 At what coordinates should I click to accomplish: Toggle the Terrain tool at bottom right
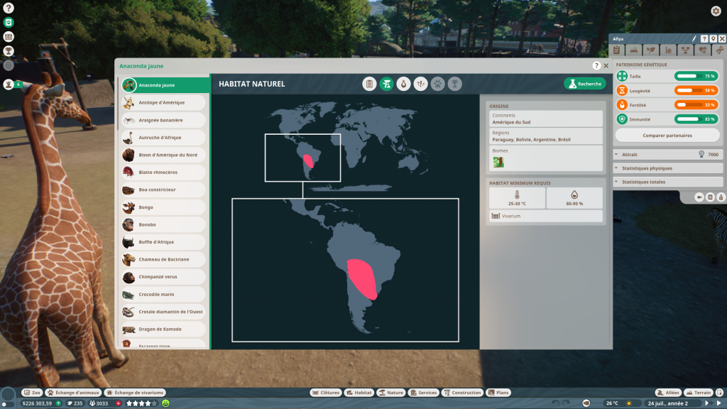coord(699,393)
